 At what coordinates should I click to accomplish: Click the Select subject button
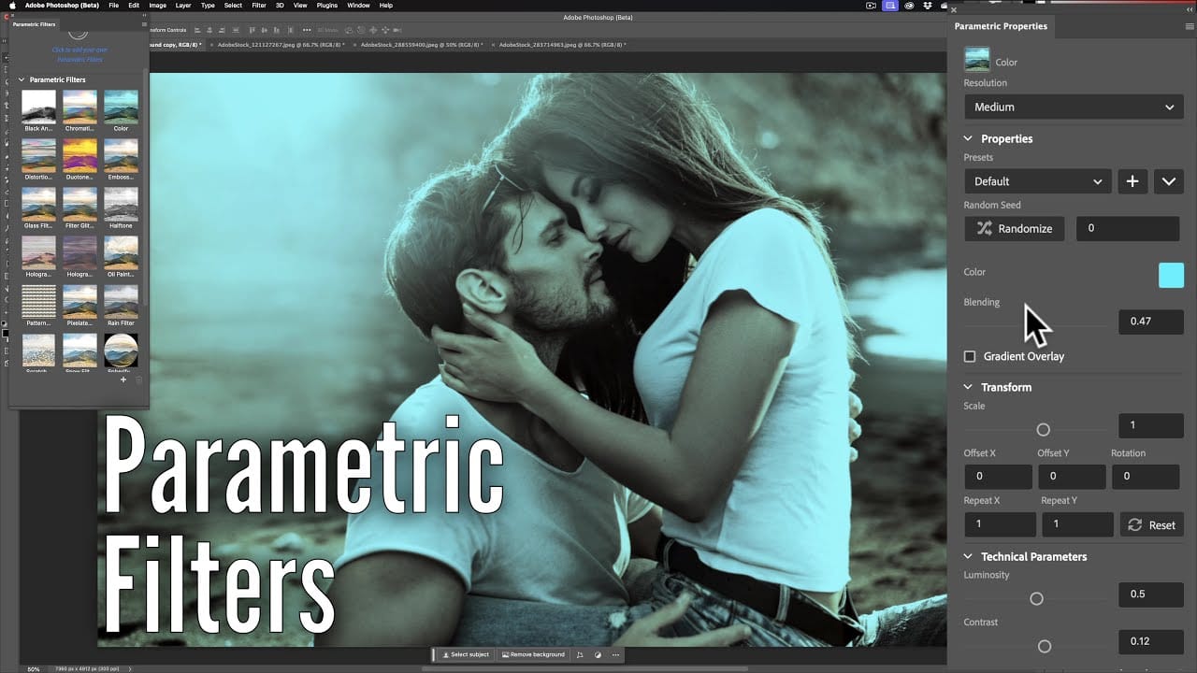(466, 655)
